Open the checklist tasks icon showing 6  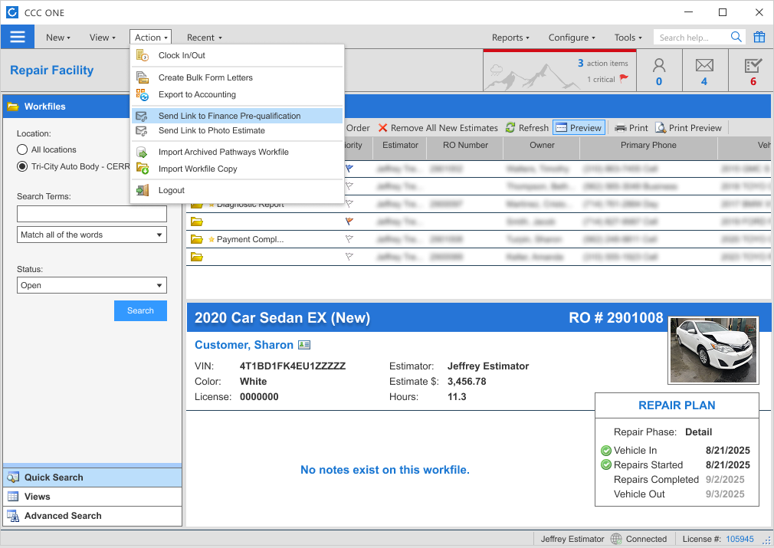[752, 70]
